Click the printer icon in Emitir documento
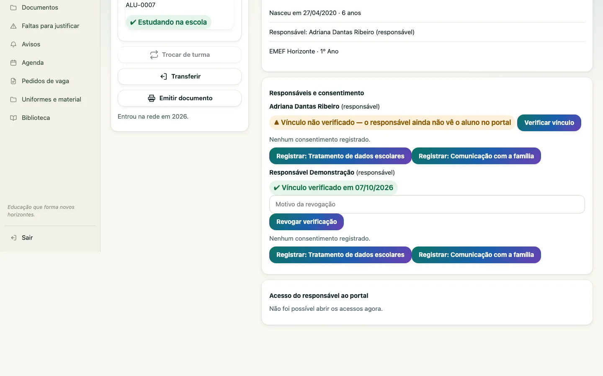The image size is (603, 376). [152, 98]
